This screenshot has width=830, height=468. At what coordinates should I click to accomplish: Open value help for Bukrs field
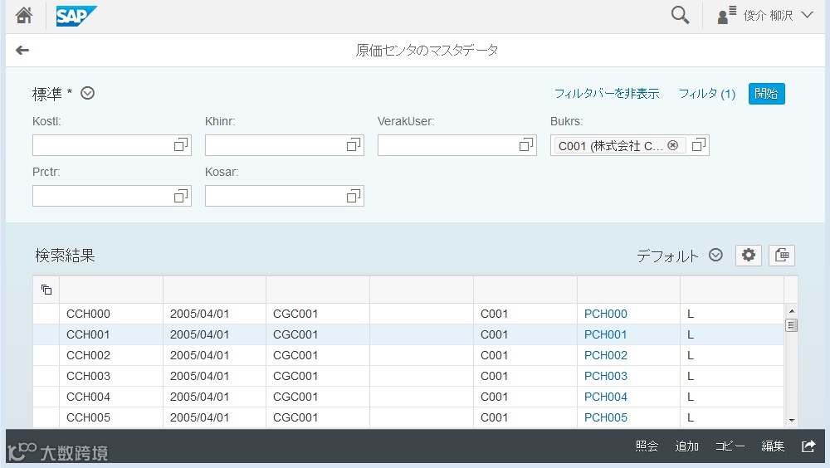[x=699, y=145]
